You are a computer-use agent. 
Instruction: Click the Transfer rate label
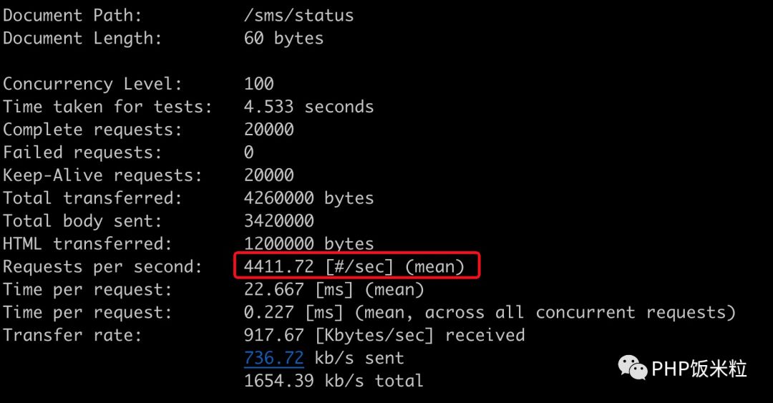72,335
